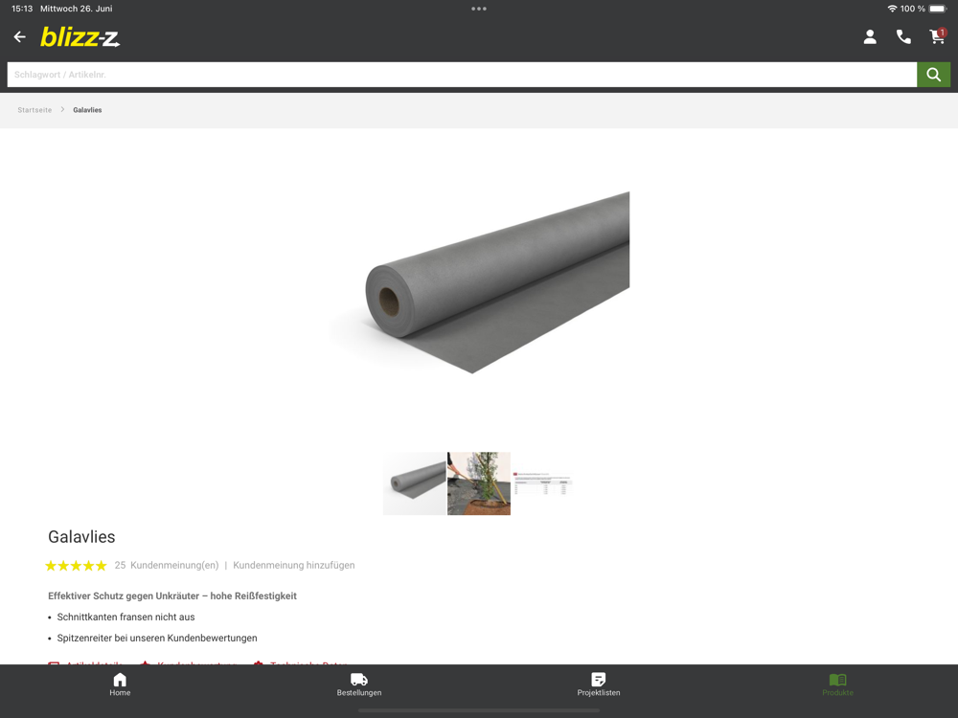This screenshot has width=958, height=718.
Task: Tap the three-dot multitasking indicator
Action: click(x=479, y=9)
